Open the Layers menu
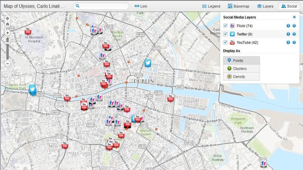Viewport: 303px width, 170px height. tap(265, 6)
